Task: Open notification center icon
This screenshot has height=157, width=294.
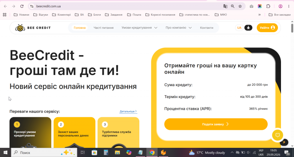Action: [x=287, y=153]
